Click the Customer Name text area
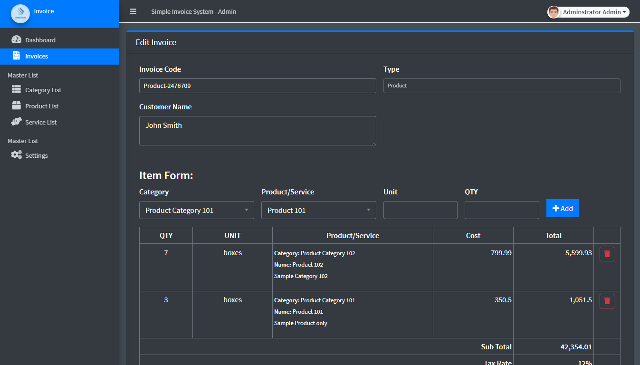 pos(257,131)
